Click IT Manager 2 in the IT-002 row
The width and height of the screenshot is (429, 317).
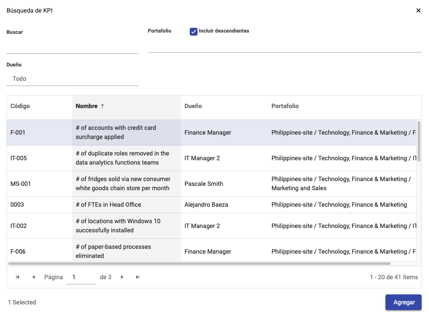[202, 226]
